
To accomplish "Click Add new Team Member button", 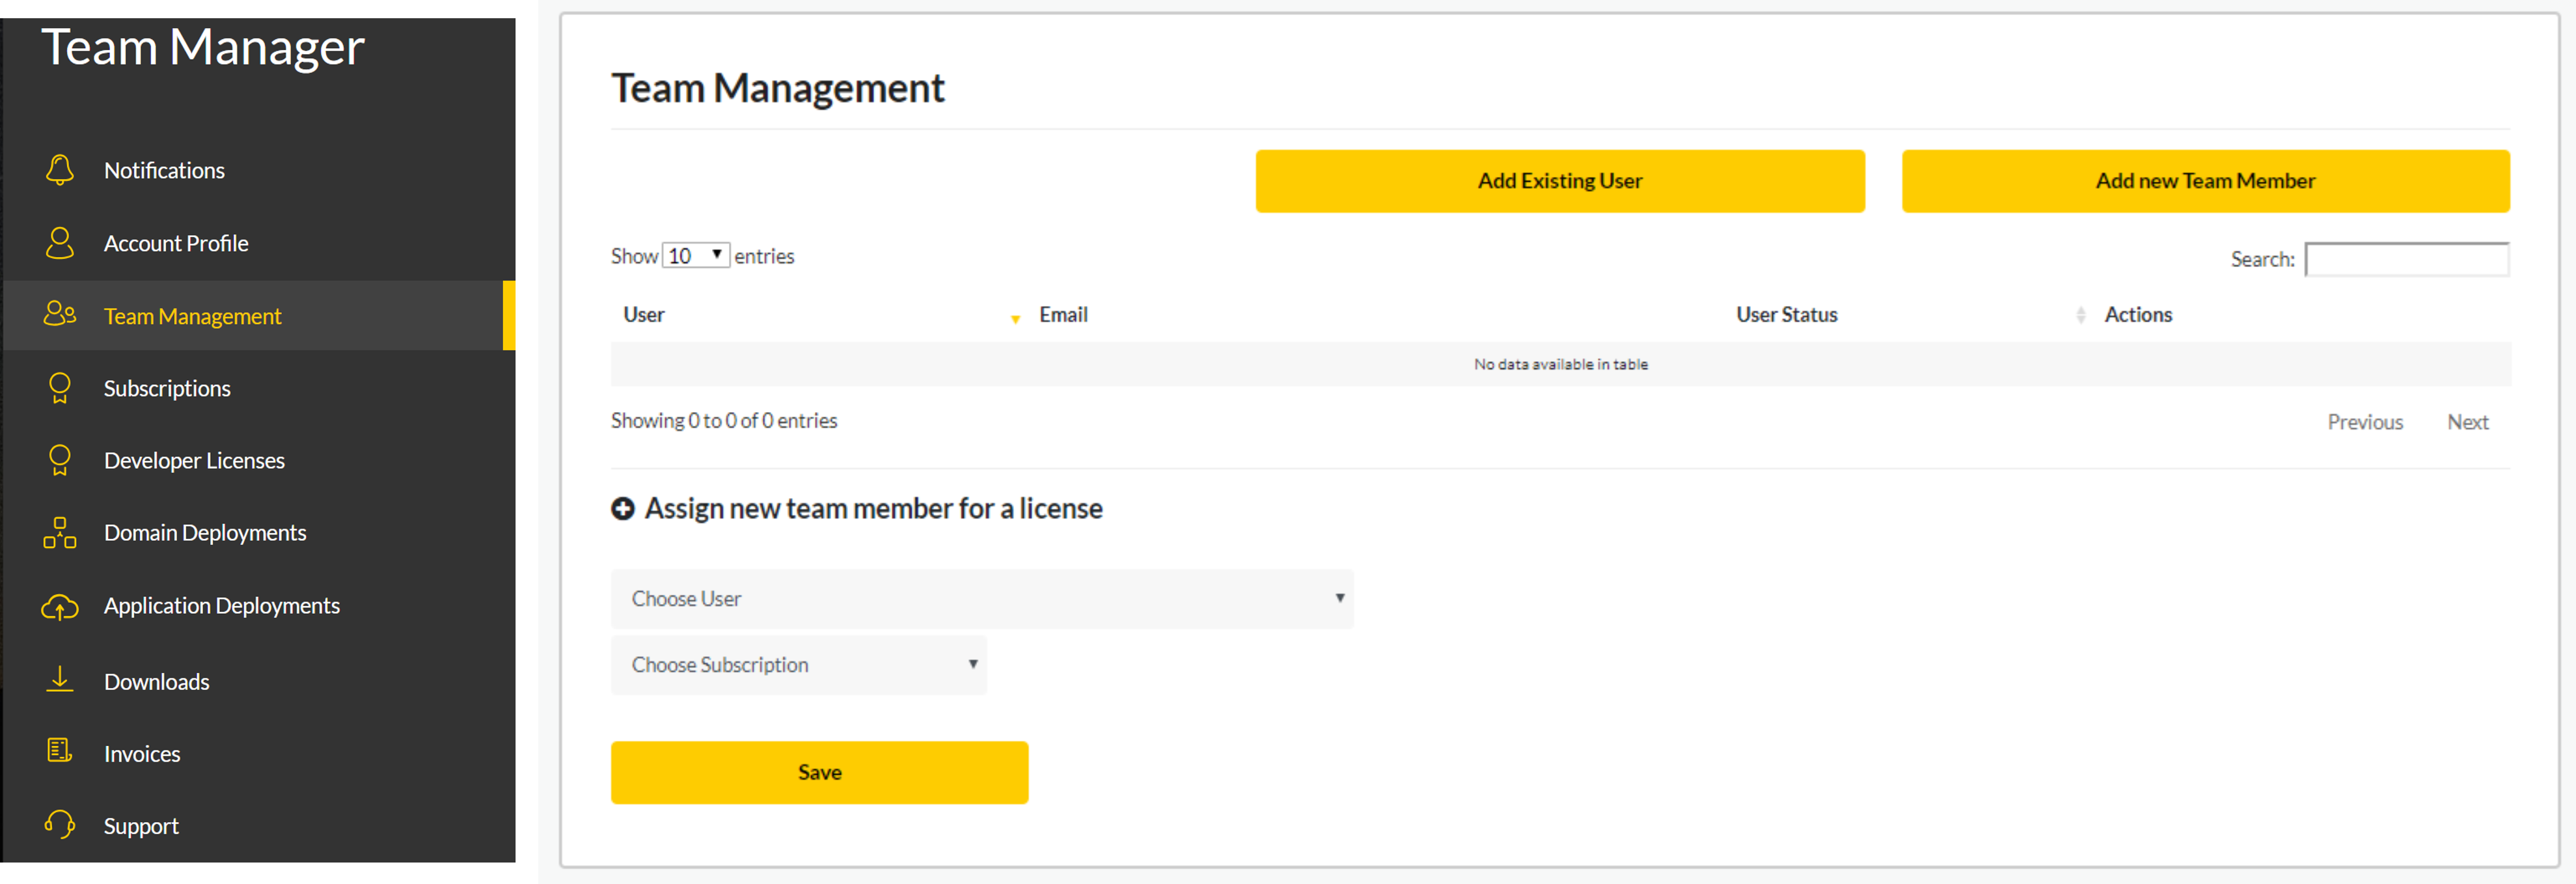I will click(2205, 181).
